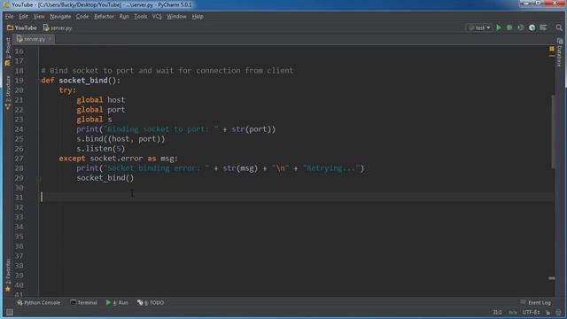Open the Tools menu
Viewport: 567px width, 319px height.
(x=140, y=16)
